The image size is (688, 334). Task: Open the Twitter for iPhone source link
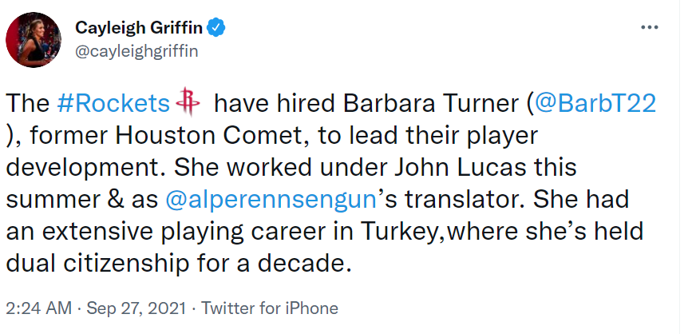coord(270,308)
